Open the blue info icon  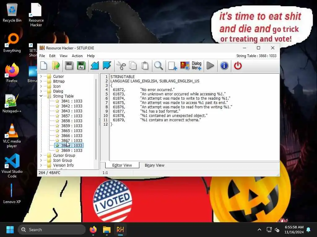224,66
